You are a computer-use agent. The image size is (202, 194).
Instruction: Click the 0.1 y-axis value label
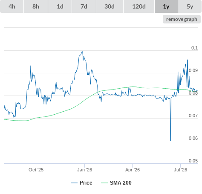(x=194, y=48)
